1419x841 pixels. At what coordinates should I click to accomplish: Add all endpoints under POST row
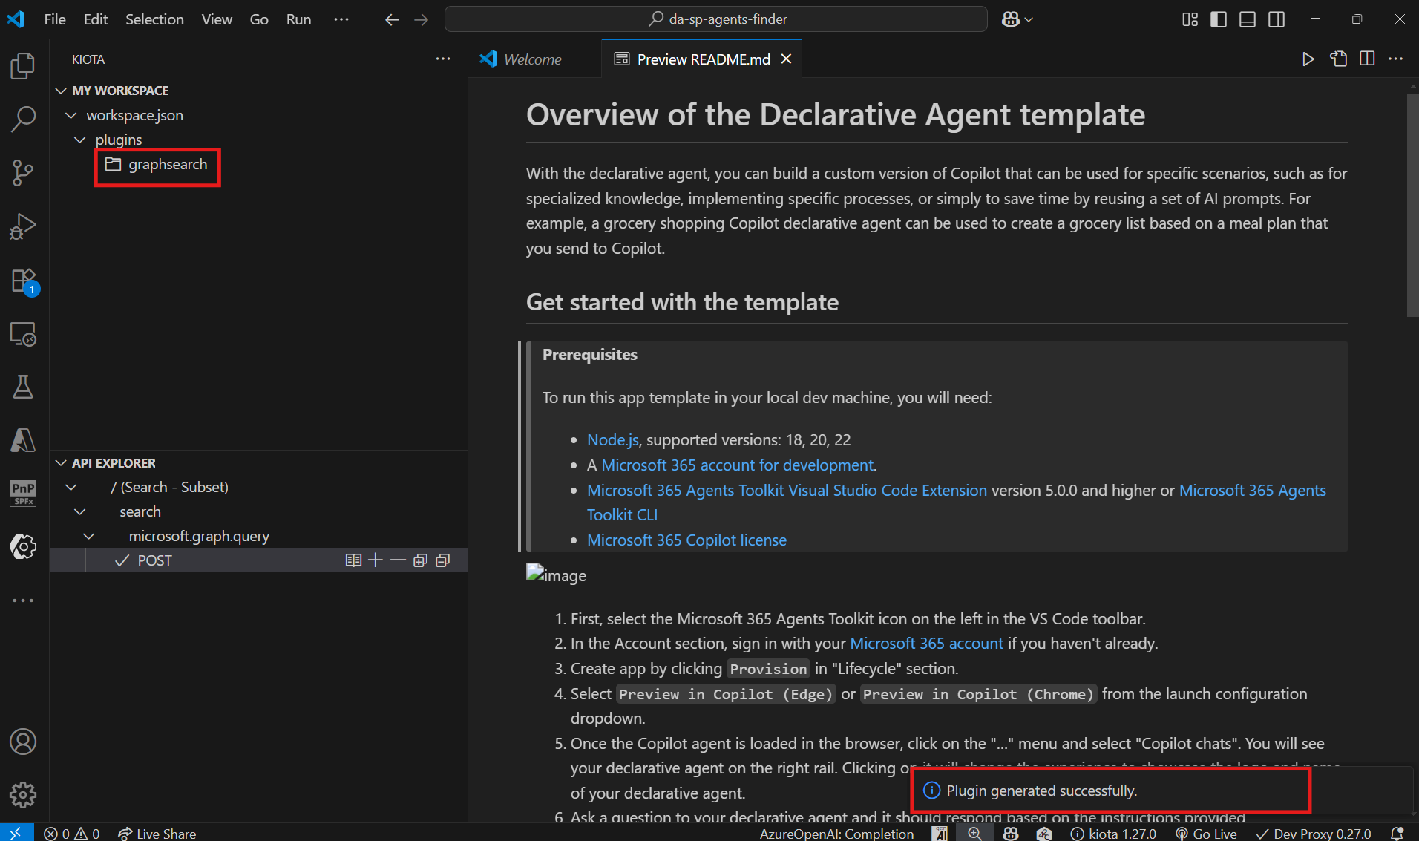click(x=420, y=560)
